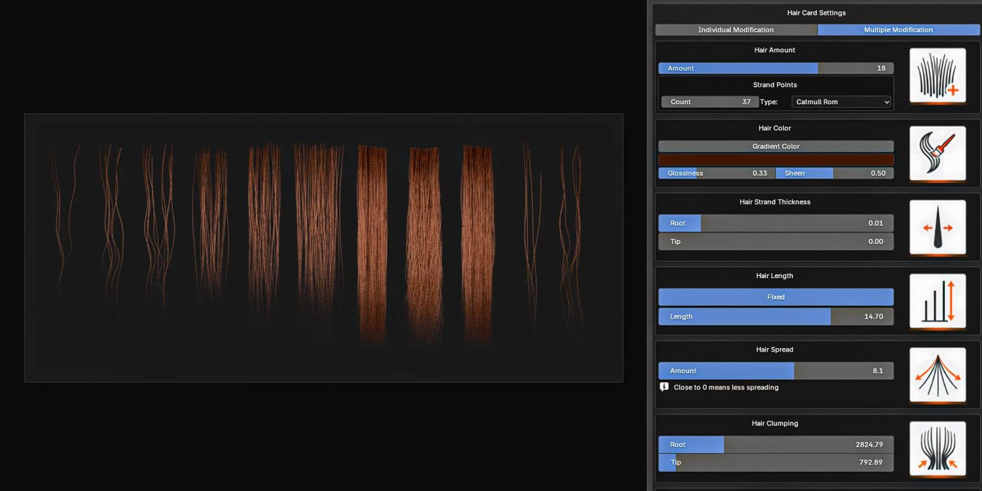Click the Sheen slider
Image resolution: width=982 pixels, height=491 pixels.
click(835, 173)
